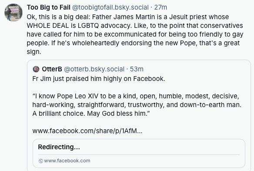Click the 'WHOLE DEAL is LGBTQ advocacy' line
The width and height of the screenshot is (254, 171).
click(135, 26)
